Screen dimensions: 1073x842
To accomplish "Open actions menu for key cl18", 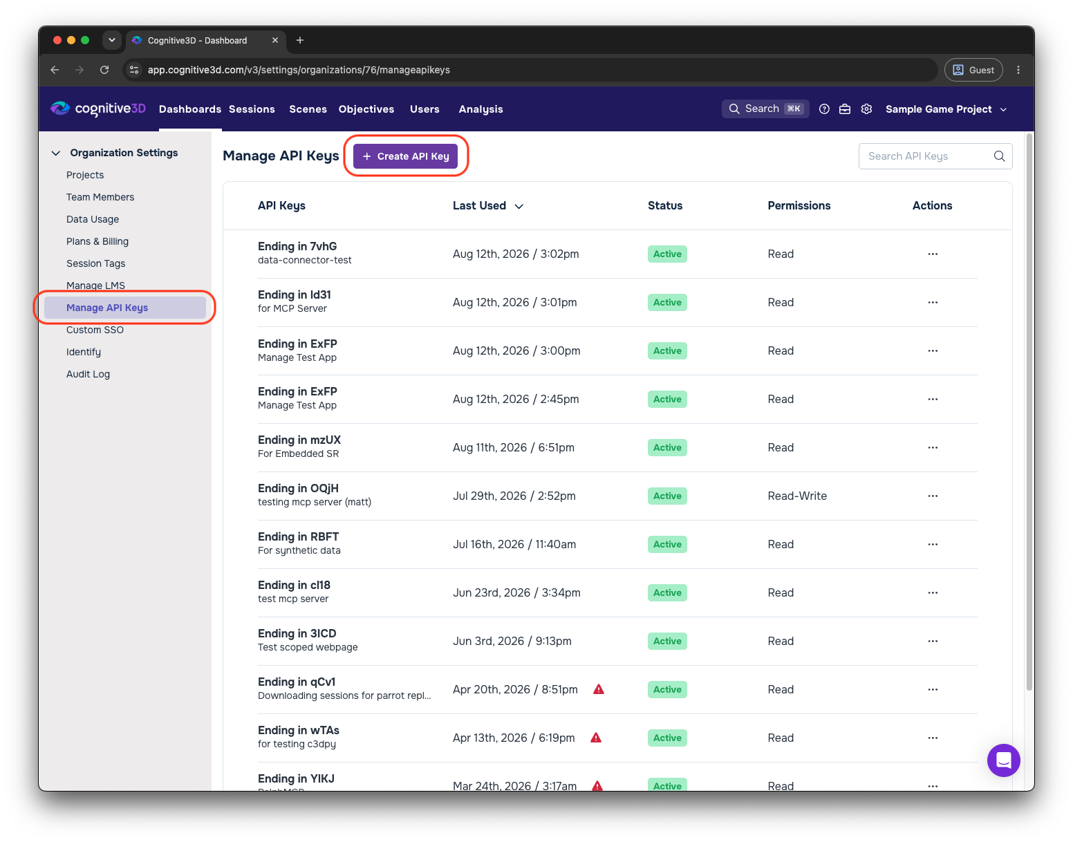I will (933, 592).
